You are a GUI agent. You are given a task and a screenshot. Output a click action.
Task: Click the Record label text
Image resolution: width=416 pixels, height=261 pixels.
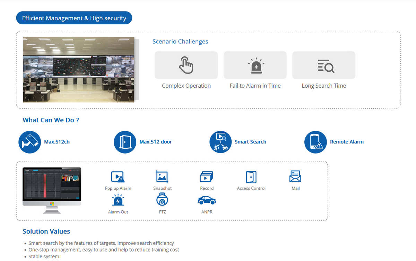207,189
